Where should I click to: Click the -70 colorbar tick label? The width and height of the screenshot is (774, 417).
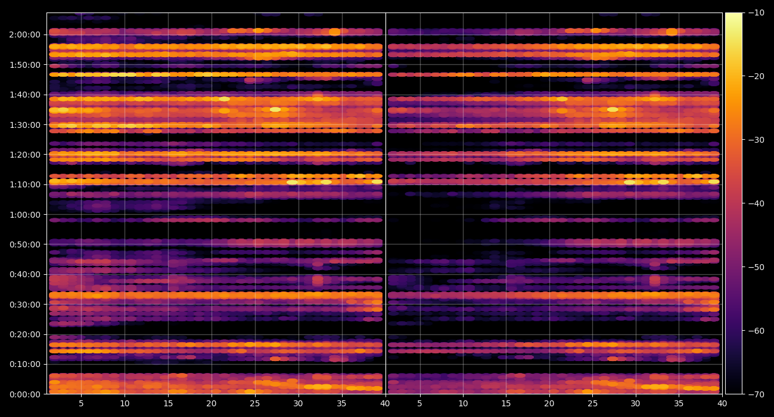pos(757,394)
